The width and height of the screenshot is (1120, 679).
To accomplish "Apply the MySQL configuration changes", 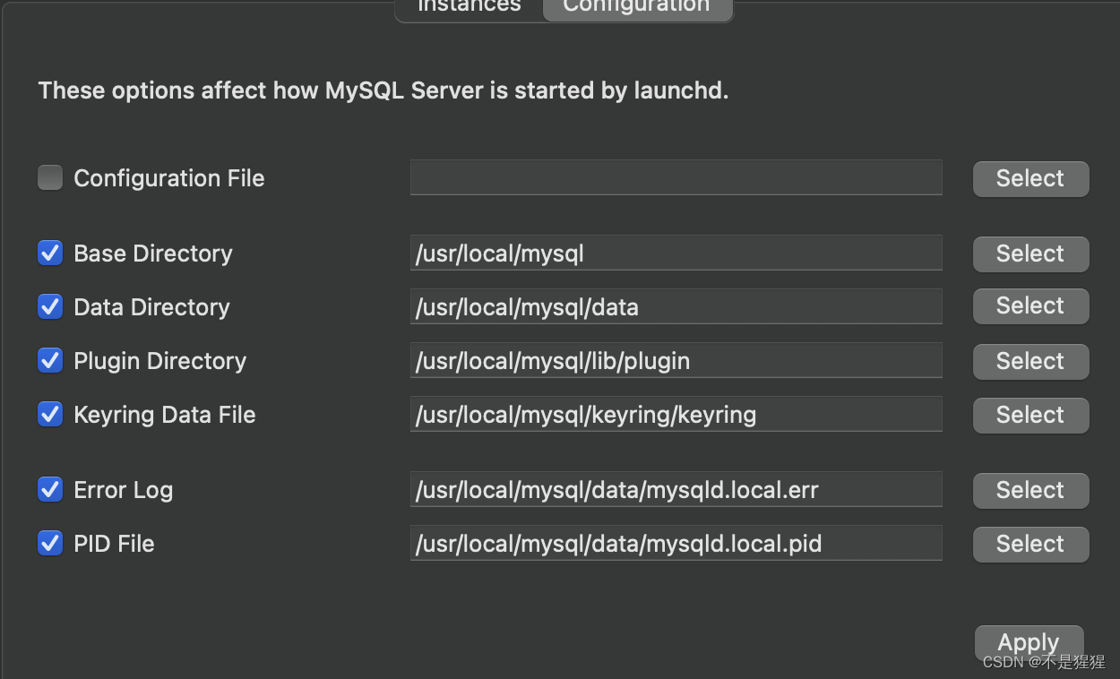I will coord(1028,641).
